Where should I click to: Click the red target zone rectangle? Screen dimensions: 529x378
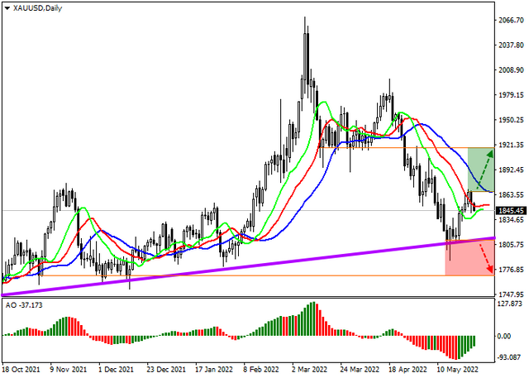470,258
